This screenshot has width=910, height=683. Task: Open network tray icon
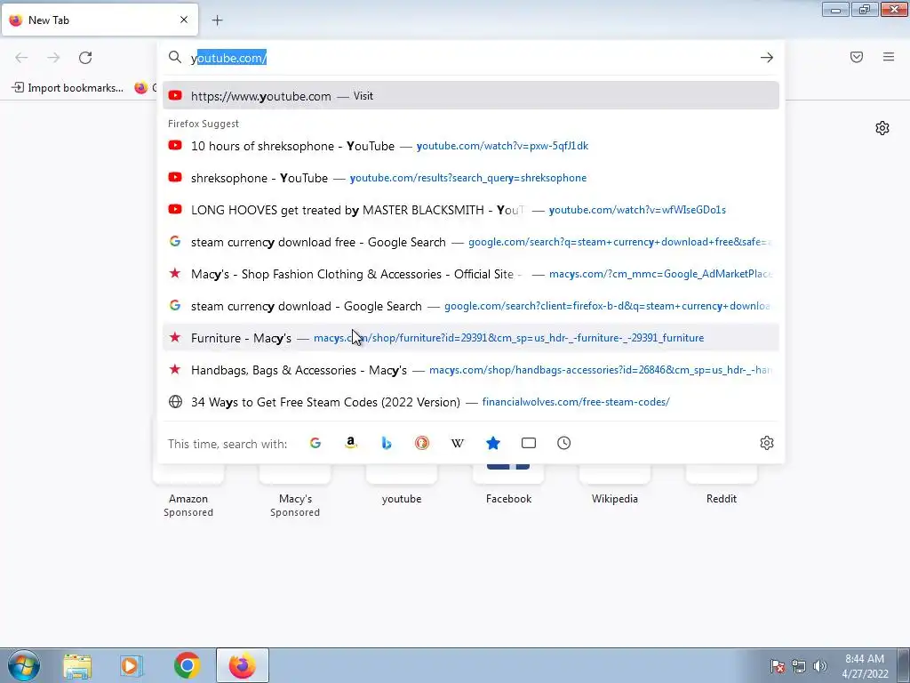[x=799, y=666]
